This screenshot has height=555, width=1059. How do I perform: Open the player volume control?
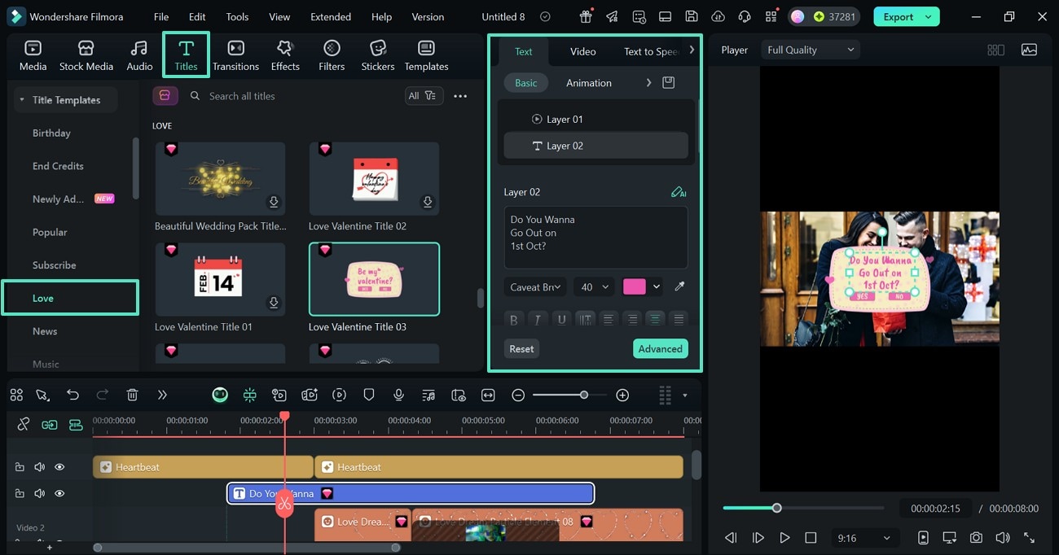click(x=1003, y=538)
